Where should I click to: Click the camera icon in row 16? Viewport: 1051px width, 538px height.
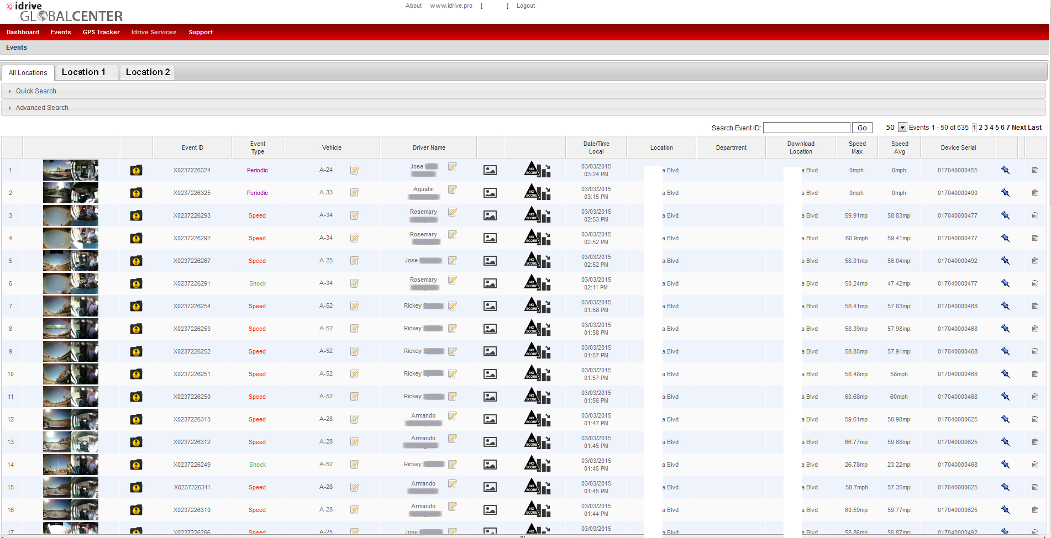(136, 510)
